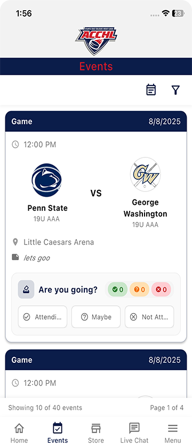Viewport: 192px width, 446px height.
Task: Open the Live Chat tab
Action: tap(134, 433)
